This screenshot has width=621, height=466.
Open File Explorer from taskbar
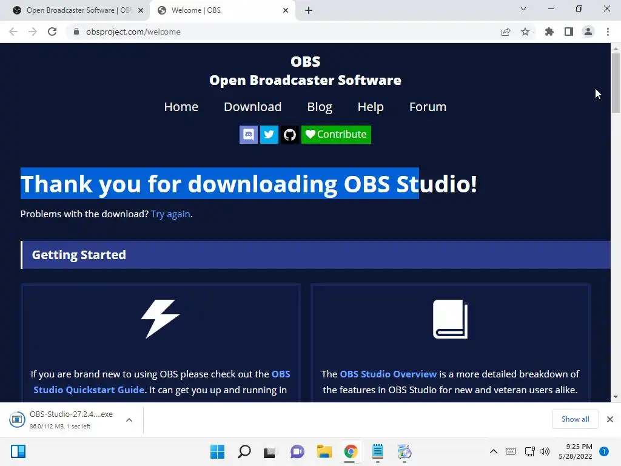[x=324, y=451]
